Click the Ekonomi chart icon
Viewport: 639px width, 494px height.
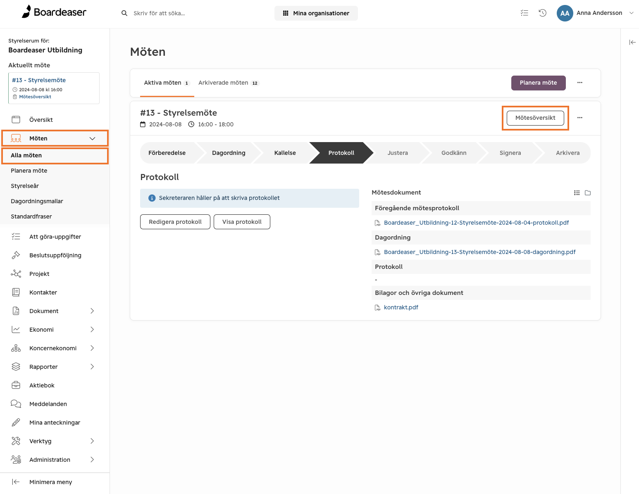pos(16,329)
